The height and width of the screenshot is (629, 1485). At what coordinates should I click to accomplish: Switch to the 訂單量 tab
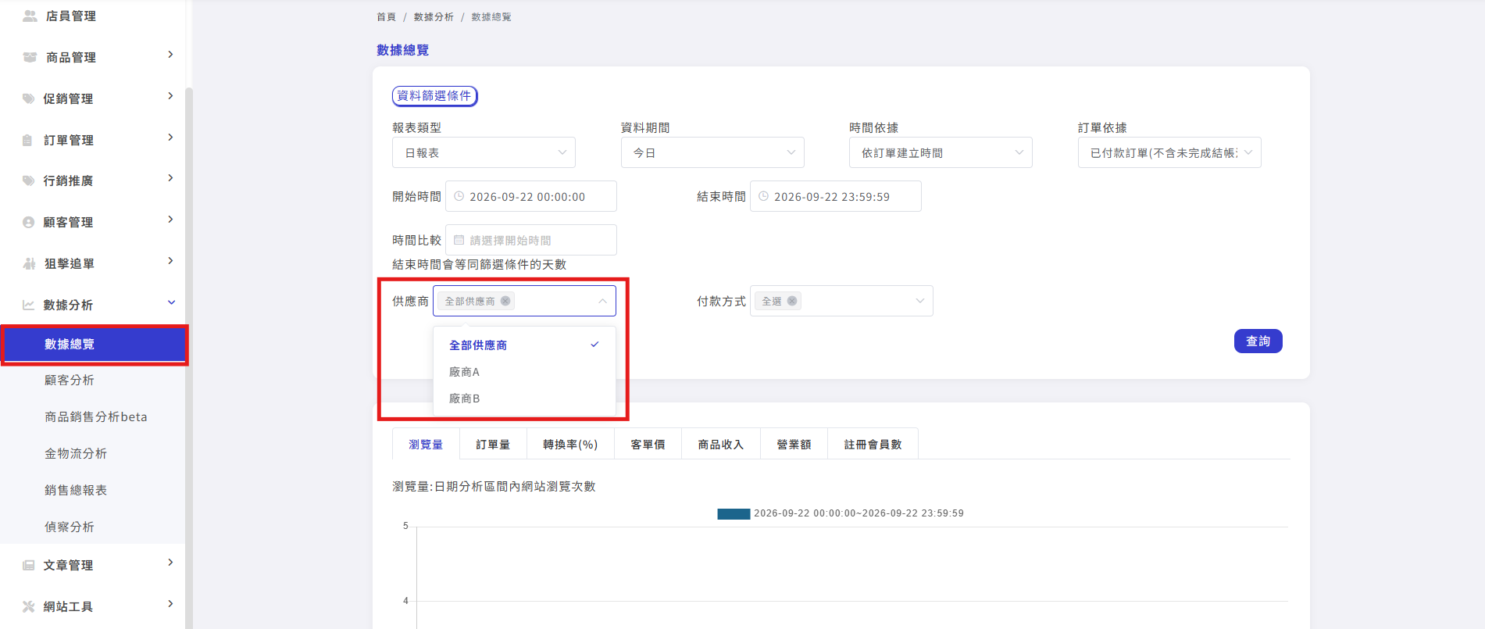pos(493,444)
